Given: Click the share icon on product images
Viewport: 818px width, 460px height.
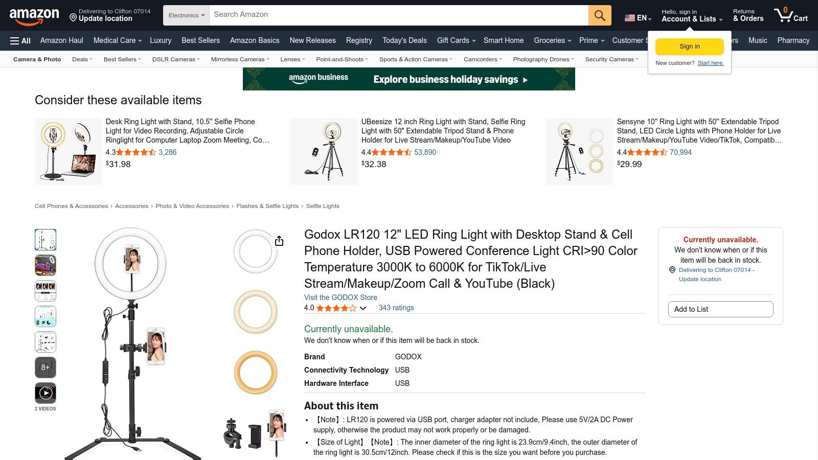Looking at the screenshot, I should tap(279, 240).
